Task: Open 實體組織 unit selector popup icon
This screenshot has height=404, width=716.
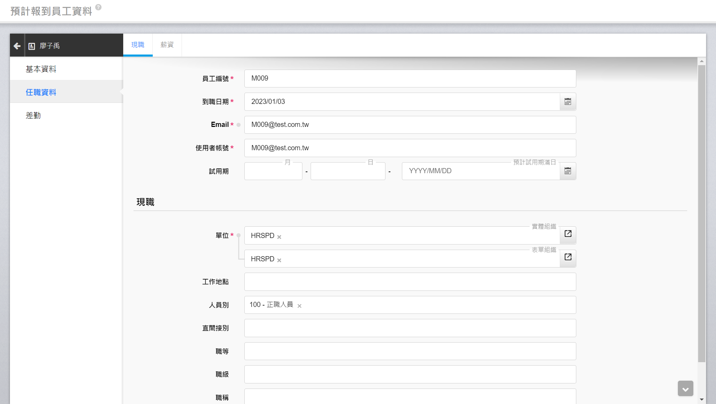Action: [568, 234]
